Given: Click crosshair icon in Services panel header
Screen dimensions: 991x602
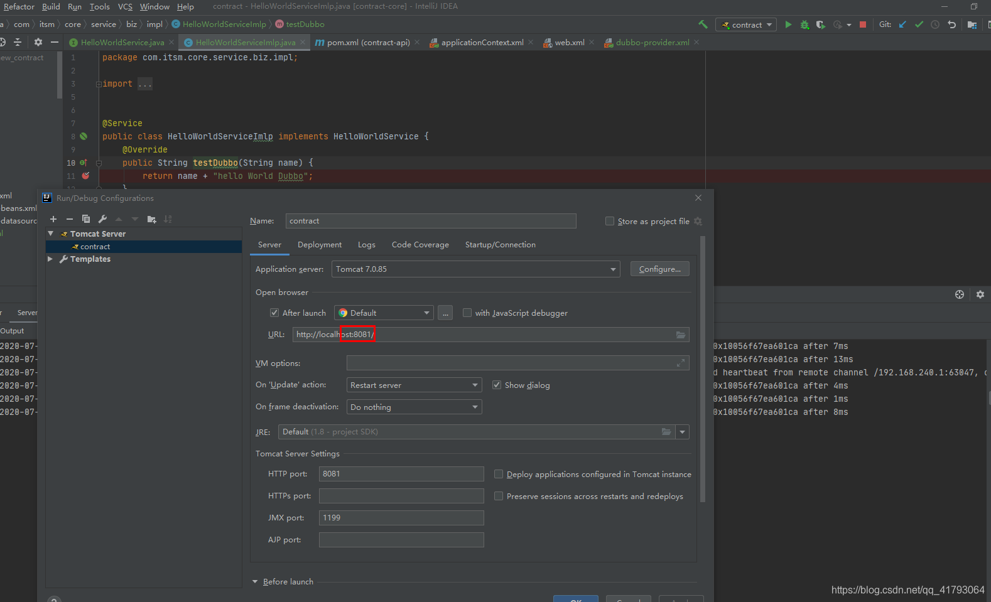Looking at the screenshot, I should pyautogui.click(x=960, y=294).
